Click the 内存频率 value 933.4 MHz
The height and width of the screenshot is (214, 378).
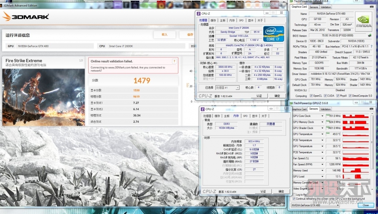(x=254, y=142)
